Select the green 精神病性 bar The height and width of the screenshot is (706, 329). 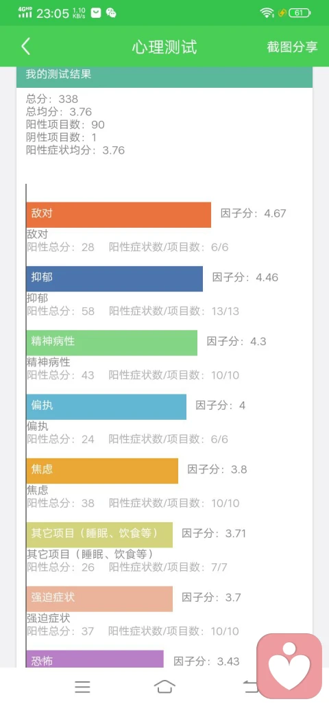pos(112,342)
